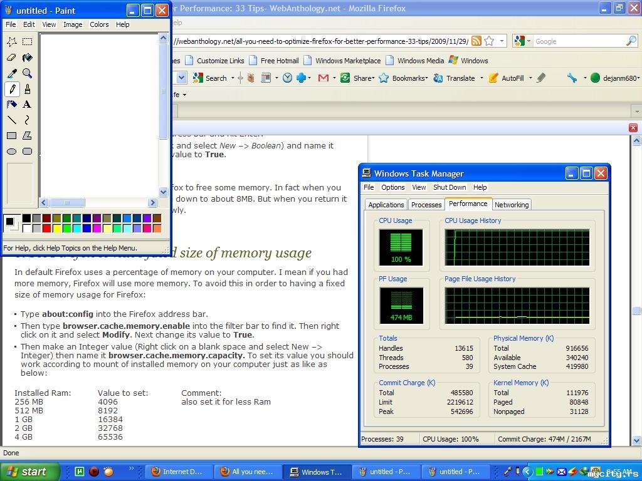
Task: Switch to the Networking tab
Action: coord(512,205)
